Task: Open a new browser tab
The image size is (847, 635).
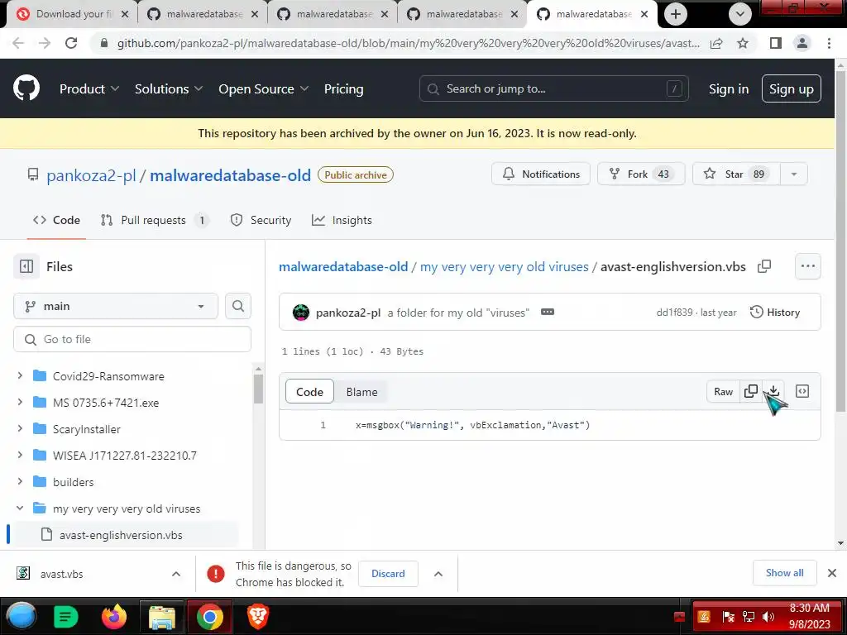Action: coord(676,14)
